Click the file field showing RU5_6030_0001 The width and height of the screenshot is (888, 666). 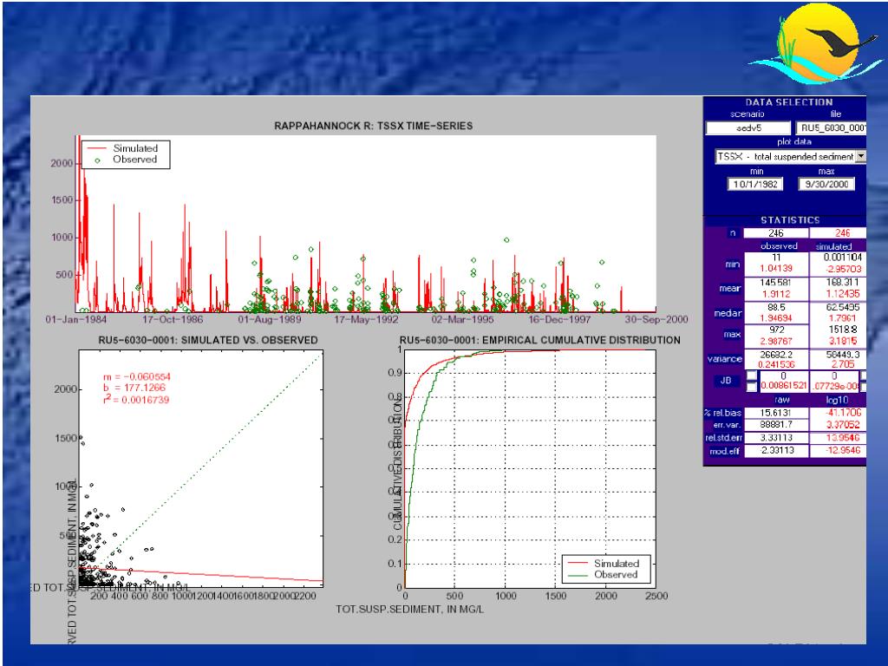831,128
